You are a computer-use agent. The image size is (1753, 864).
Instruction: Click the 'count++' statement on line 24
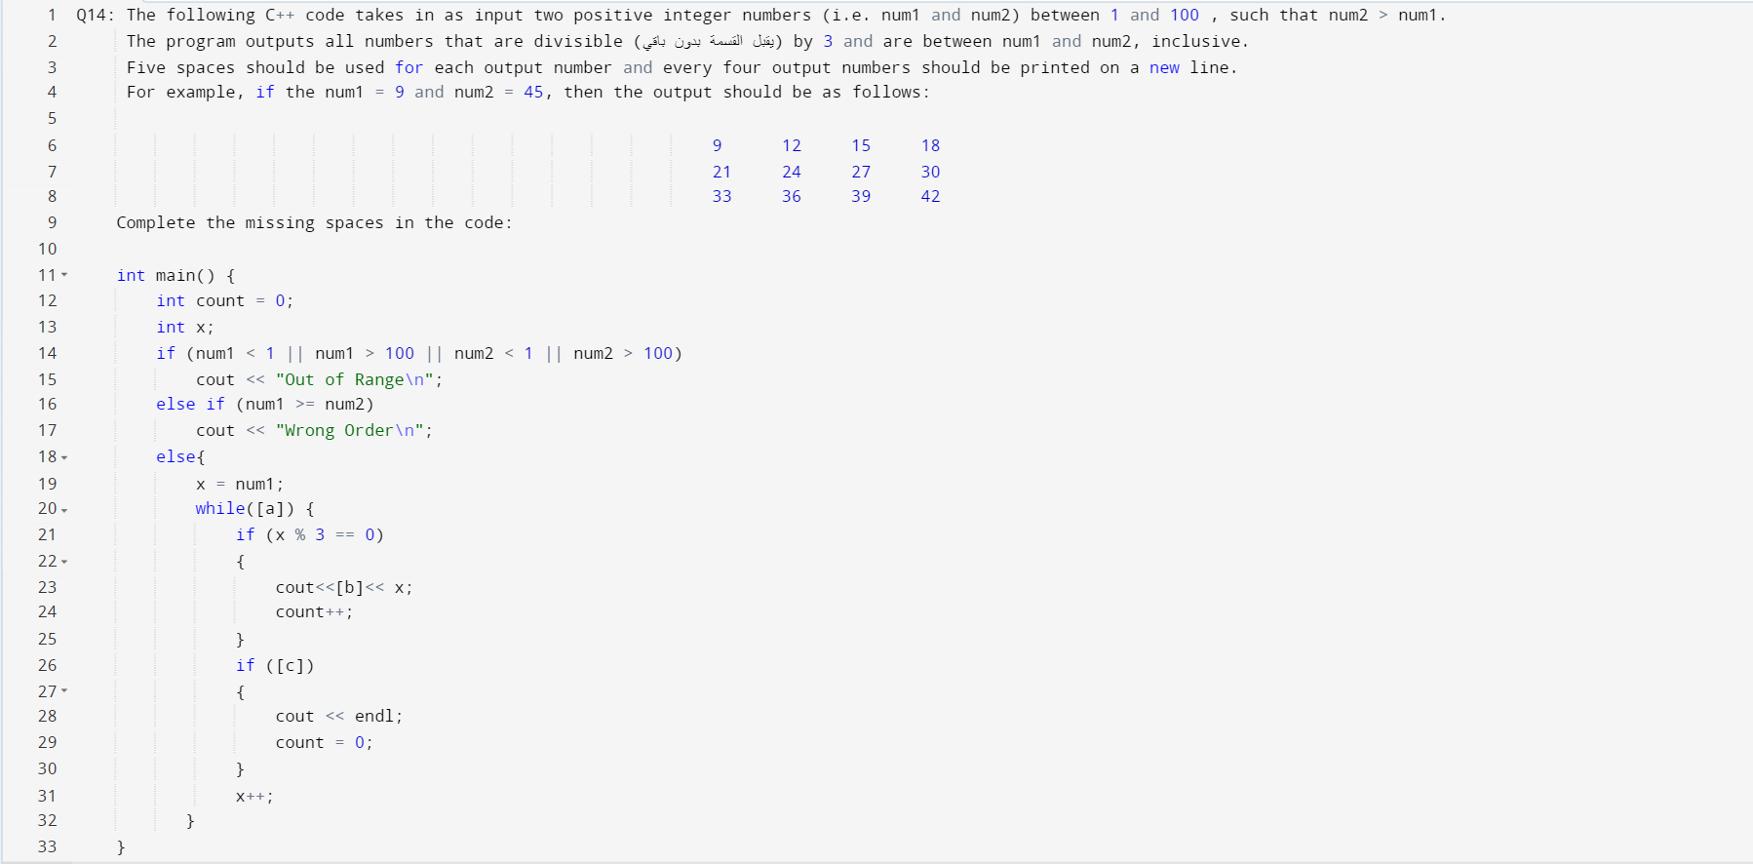[313, 612]
